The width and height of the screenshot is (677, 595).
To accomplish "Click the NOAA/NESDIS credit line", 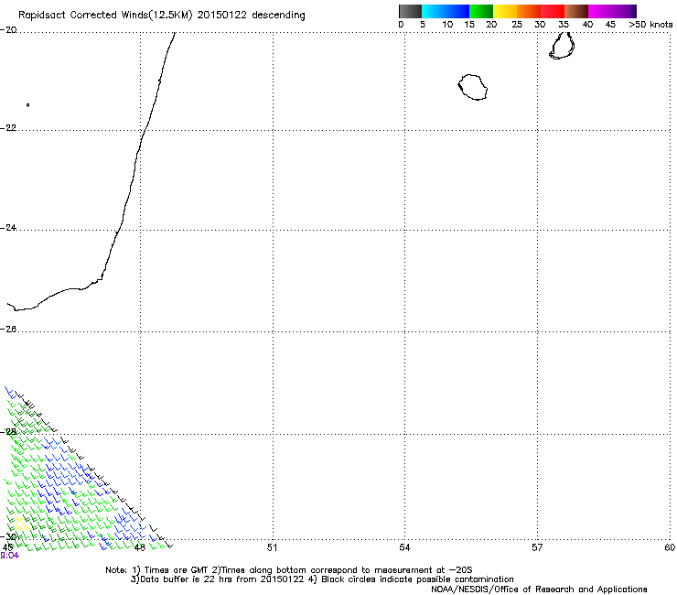I will [539, 590].
